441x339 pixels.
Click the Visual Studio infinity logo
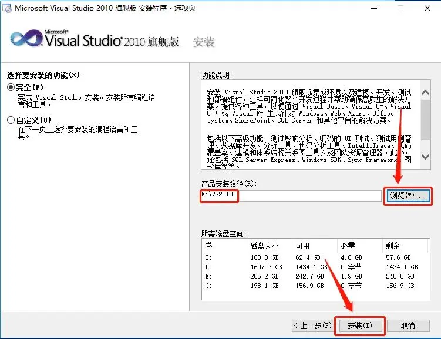point(26,39)
